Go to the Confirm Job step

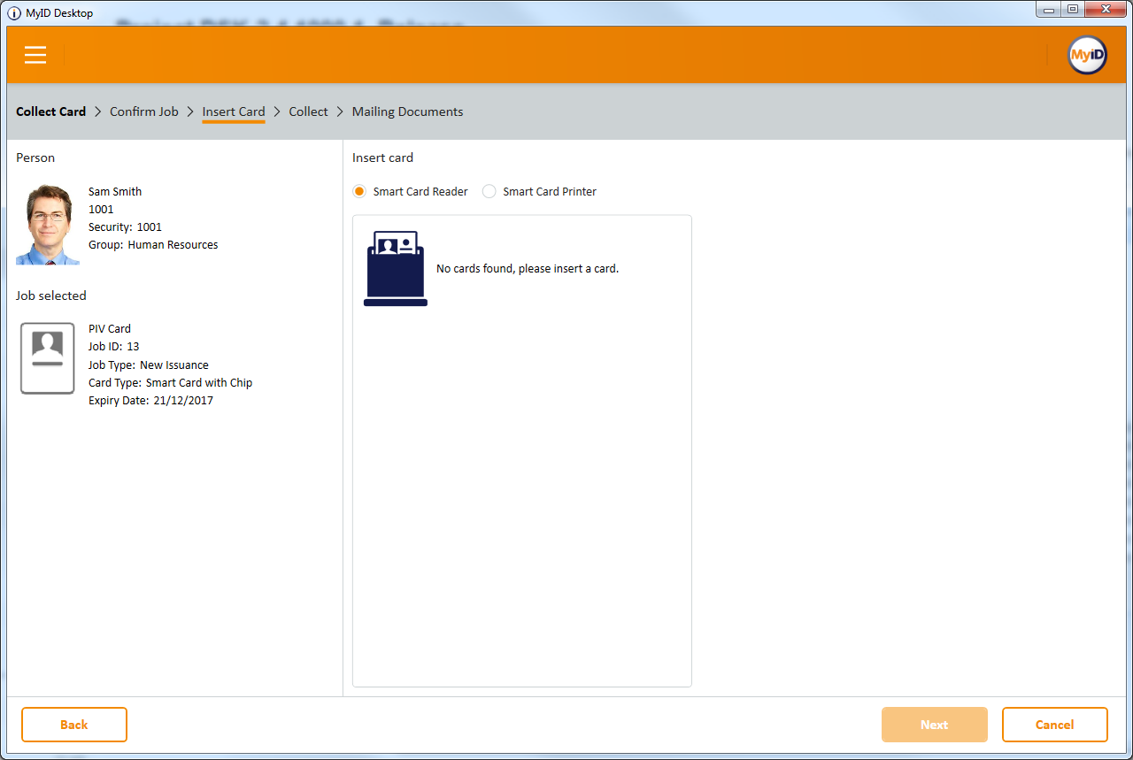(x=143, y=111)
